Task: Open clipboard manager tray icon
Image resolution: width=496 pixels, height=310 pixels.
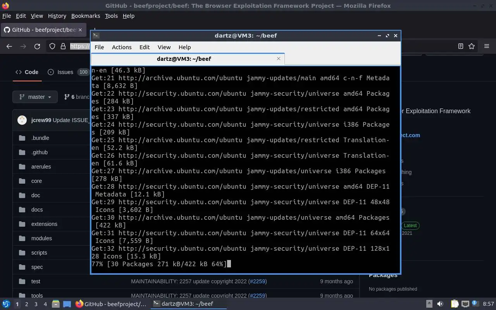Action: (455, 304)
